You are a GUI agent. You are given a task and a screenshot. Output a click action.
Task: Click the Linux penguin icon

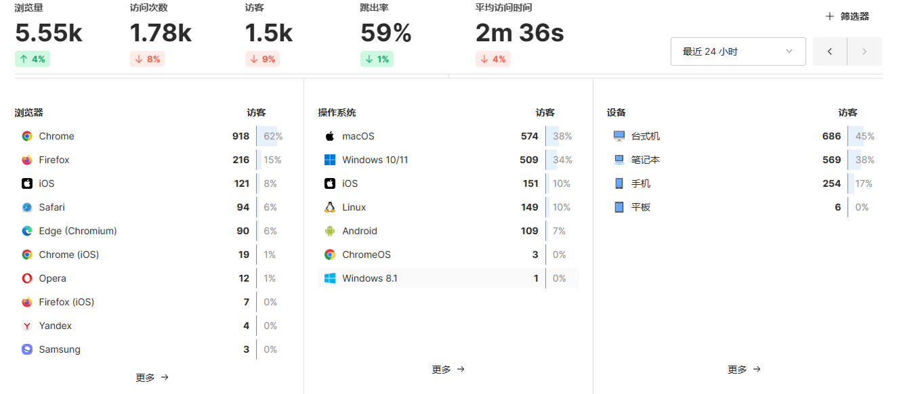click(330, 207)
